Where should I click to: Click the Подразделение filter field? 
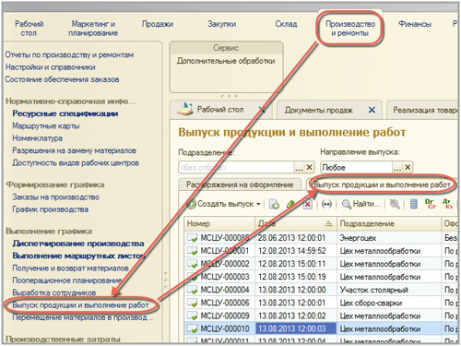point(236,168)
